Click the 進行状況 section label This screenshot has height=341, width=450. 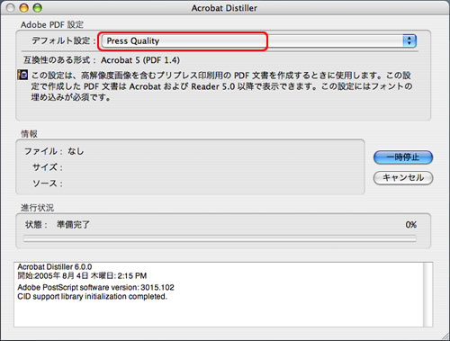[x=37, y=208]
